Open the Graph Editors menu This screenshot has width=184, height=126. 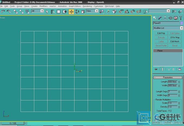75,6
